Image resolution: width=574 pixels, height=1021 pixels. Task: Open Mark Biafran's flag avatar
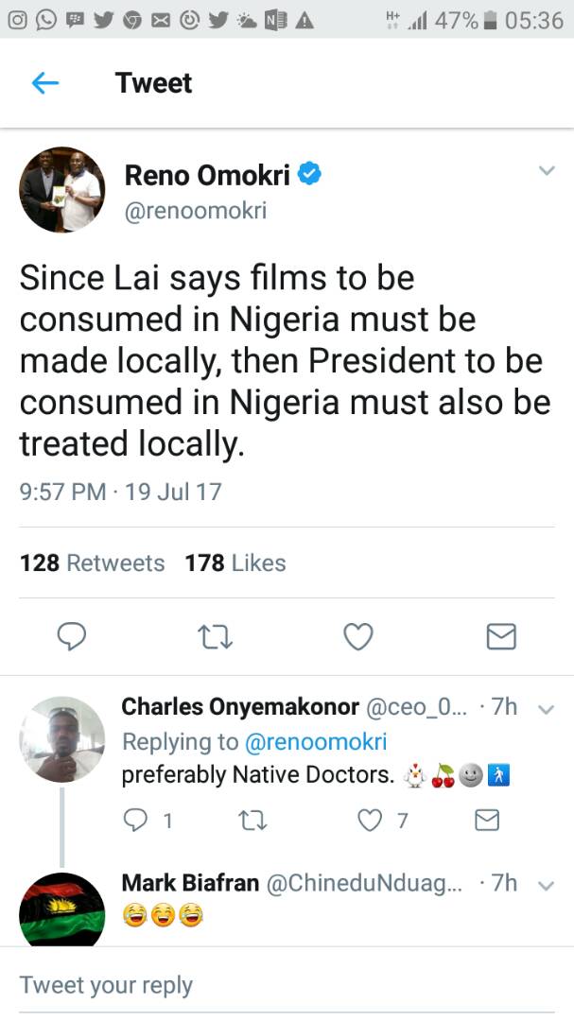point(62,909)
